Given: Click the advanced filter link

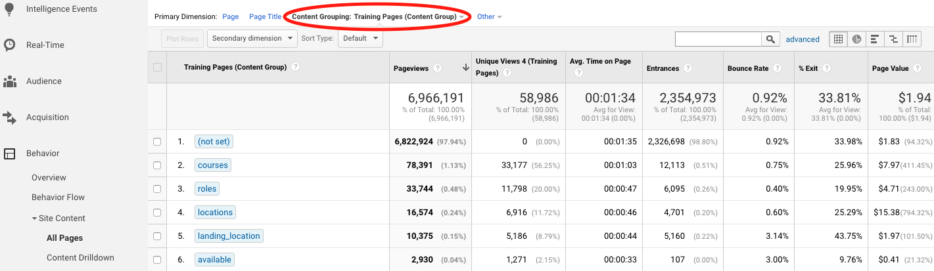Looking at the screenshot, I should tap(803, 39).
